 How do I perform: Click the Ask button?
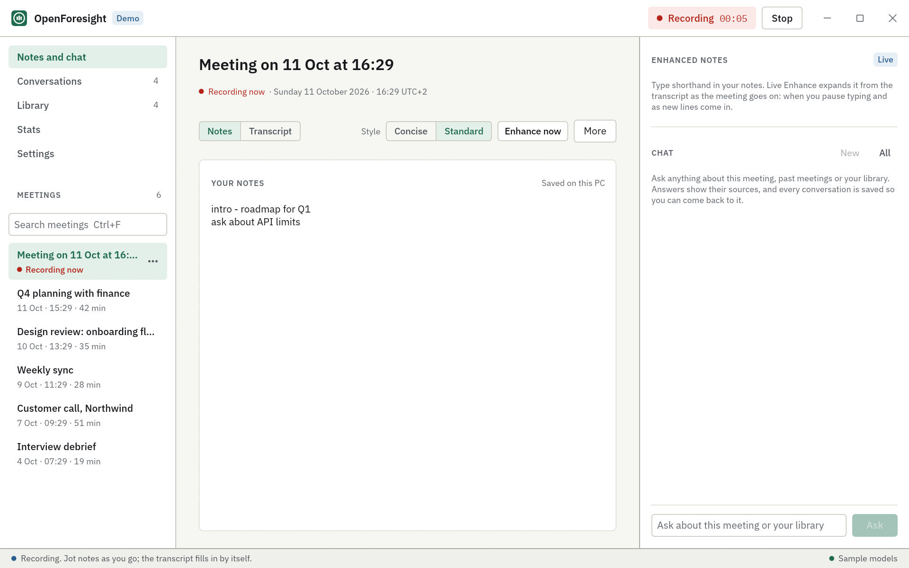tap(874, 525)
